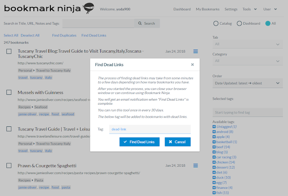Click the chicken (14) tag
This screenshot has height=196, width=288.
(225, 162)
